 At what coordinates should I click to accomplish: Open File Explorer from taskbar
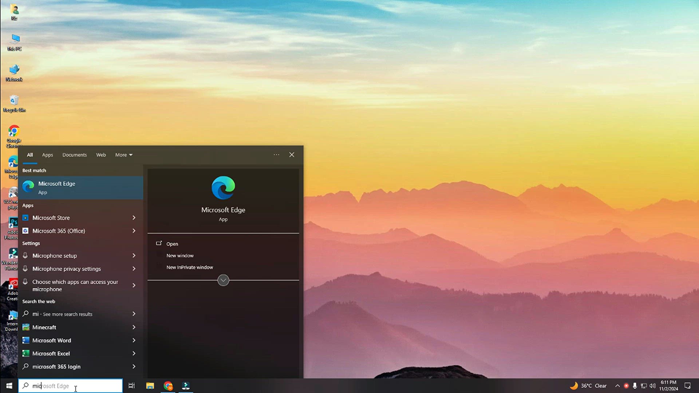(150, 386)
